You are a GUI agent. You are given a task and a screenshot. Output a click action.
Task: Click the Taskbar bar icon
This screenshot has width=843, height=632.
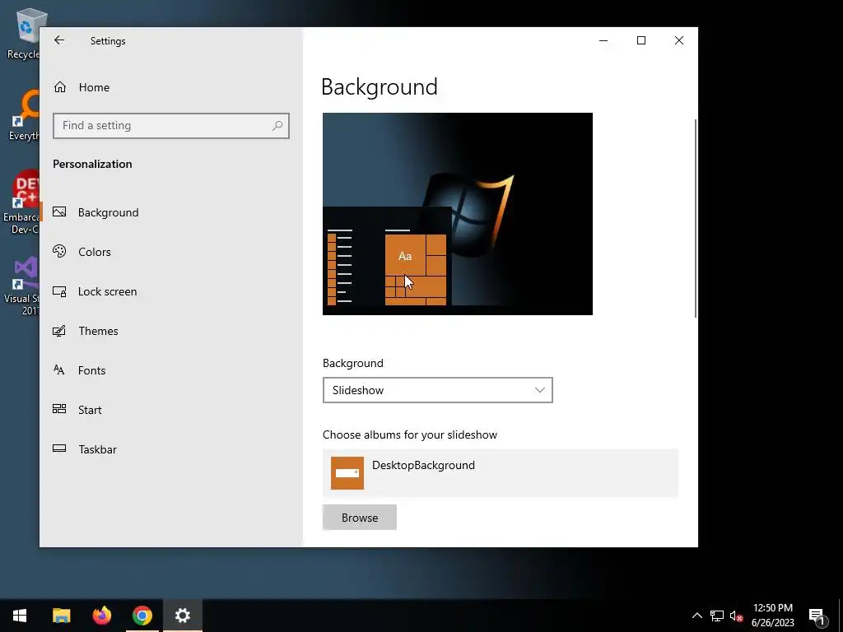(x=59, y=448)
